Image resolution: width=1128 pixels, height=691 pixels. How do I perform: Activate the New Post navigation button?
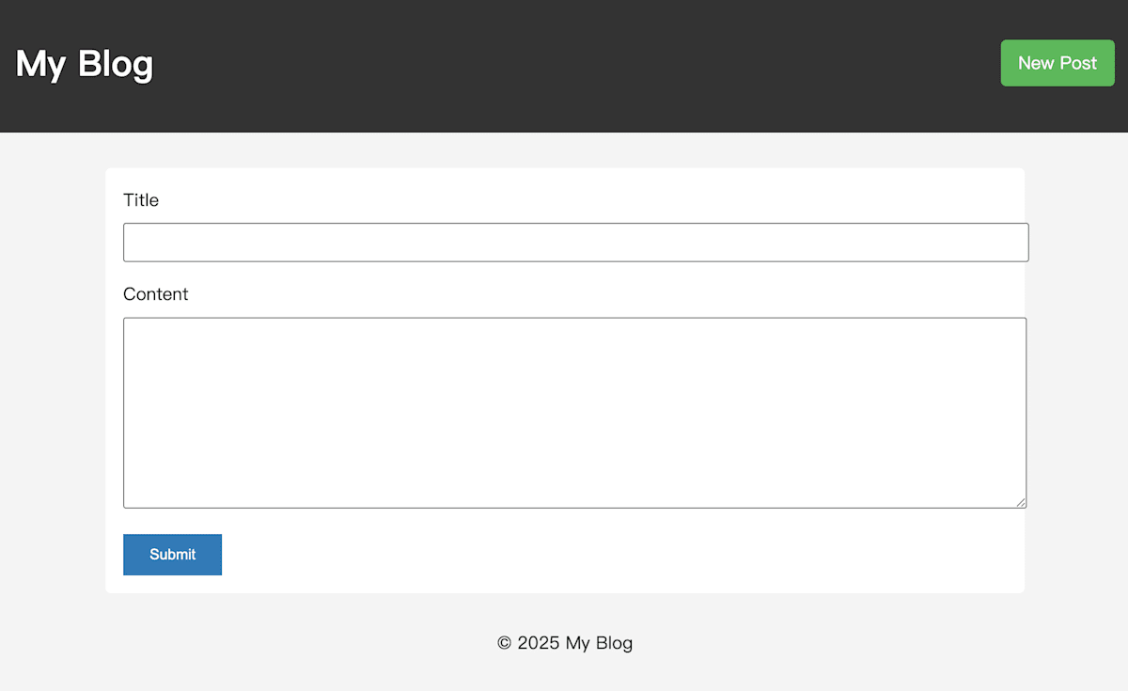(1057, 63)
